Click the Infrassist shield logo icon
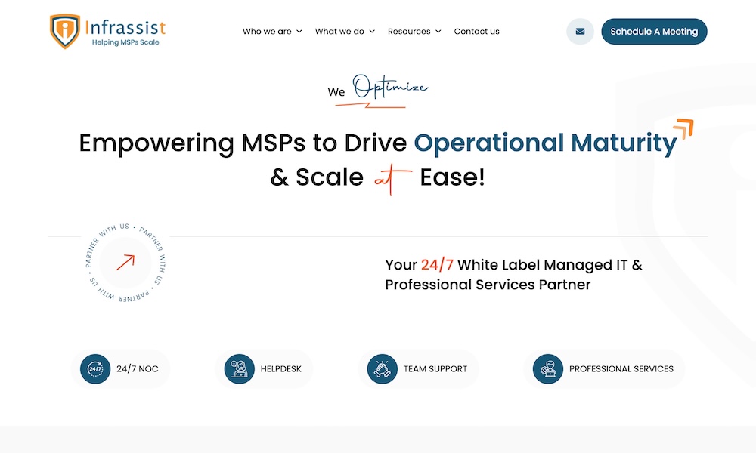 (65, 31)
